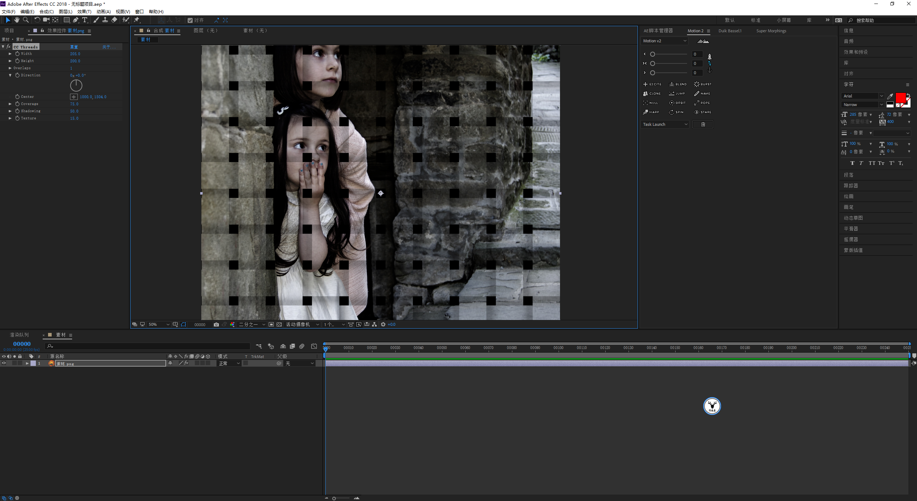This screenshot has height=501, width=917.
Task: Toggle faux bold in Character panel
Action: (x=852, y=163)
